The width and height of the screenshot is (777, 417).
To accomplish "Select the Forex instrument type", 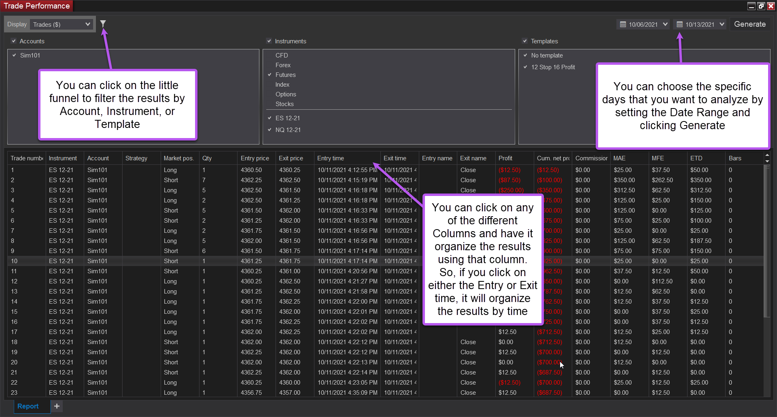I will (x=283, y=65).
